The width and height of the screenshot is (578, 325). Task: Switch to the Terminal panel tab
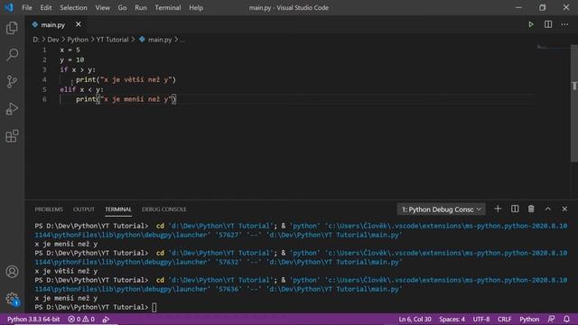coord(118,209)
